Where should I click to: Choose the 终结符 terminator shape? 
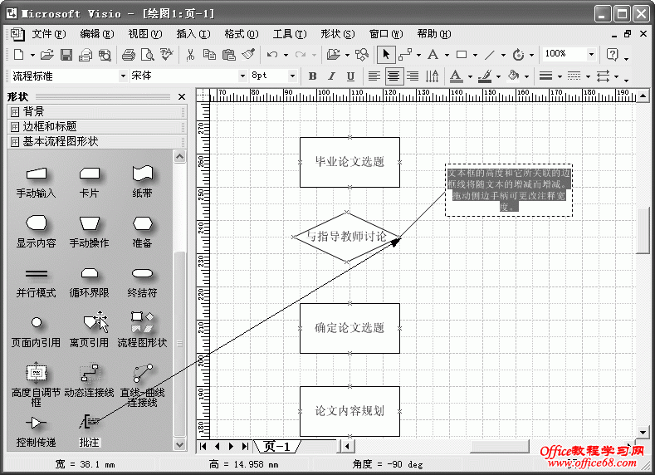tap(142, 273)
